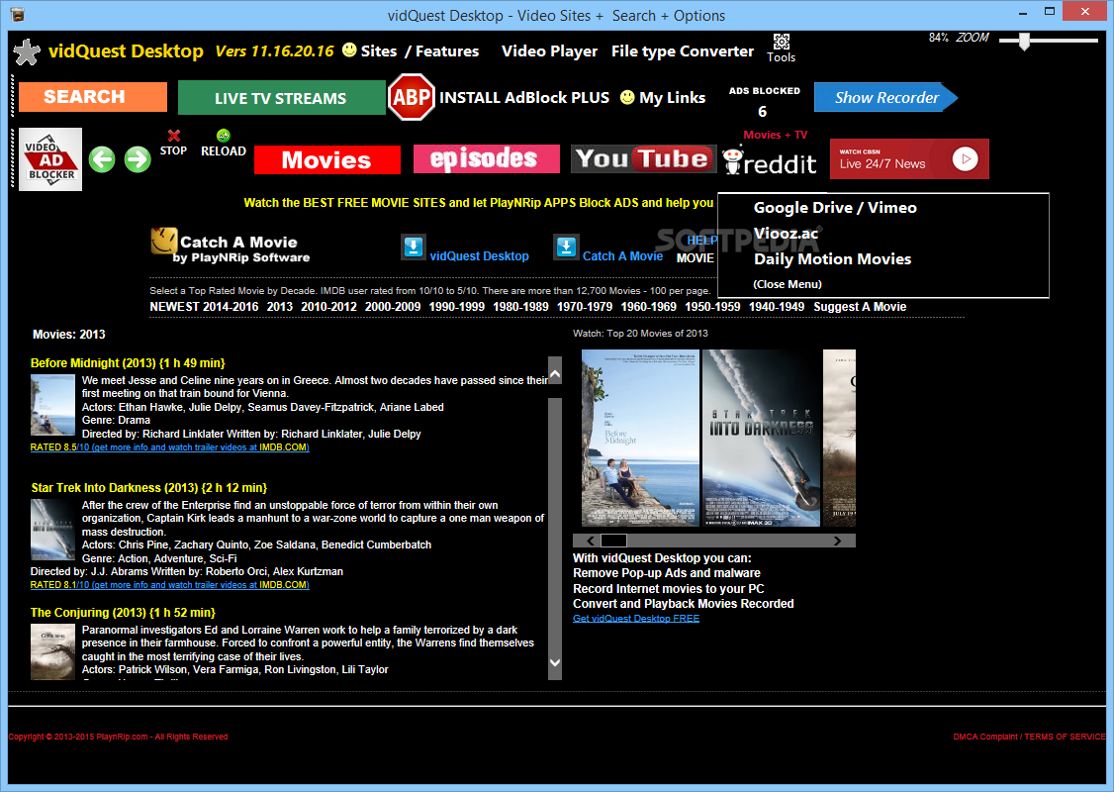Screen dimensions: 1114x792
Task: Click the download icon for vidQuest Desktop
Action: (x=414, y=247)
